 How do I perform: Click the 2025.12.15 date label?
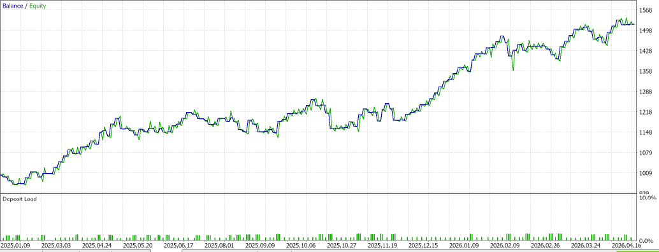tap(423, 245)
